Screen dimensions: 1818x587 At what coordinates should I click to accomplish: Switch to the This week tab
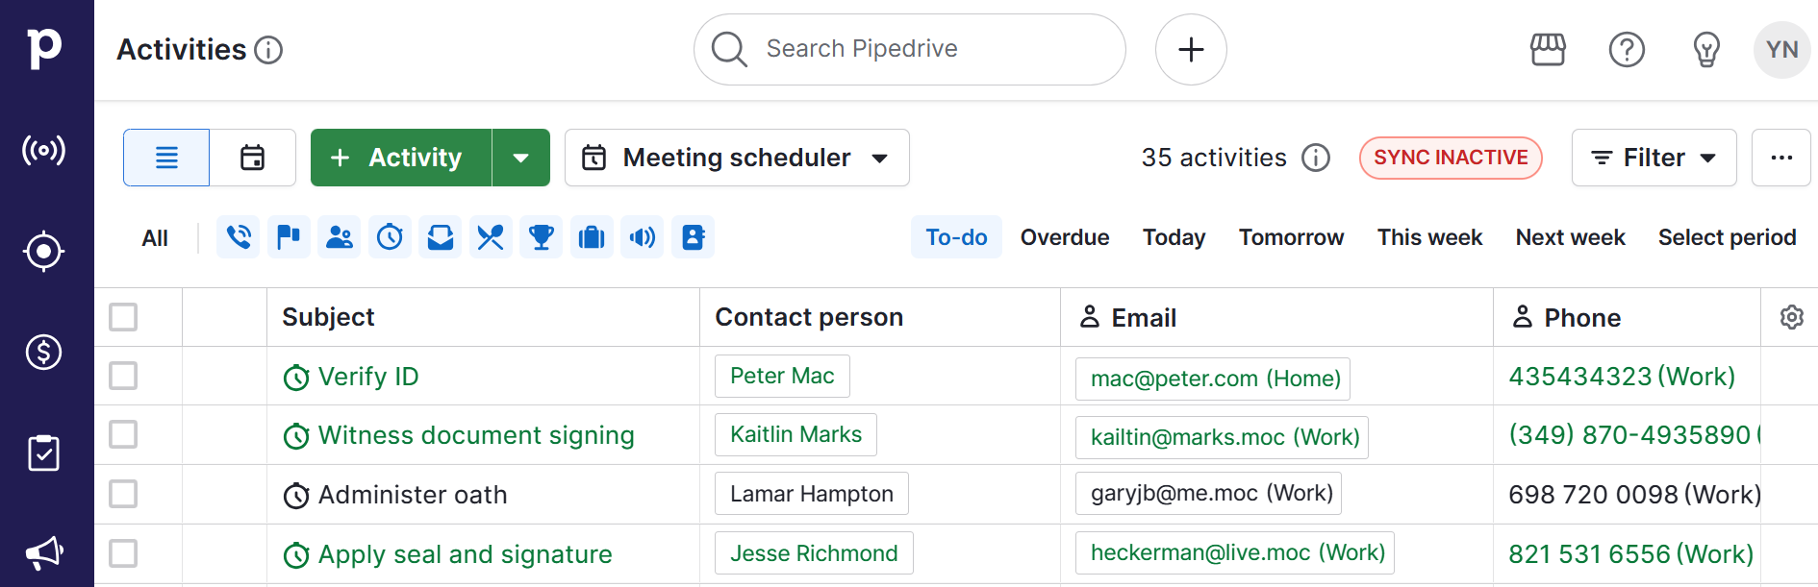(x=1429, y=237)
